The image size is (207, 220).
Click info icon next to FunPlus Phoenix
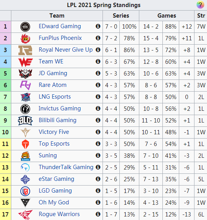[98, 38]
